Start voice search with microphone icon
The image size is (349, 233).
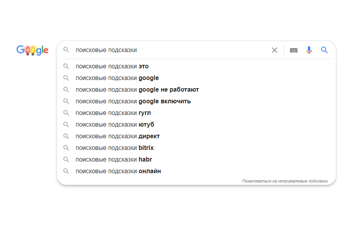(x=309, y=50)
